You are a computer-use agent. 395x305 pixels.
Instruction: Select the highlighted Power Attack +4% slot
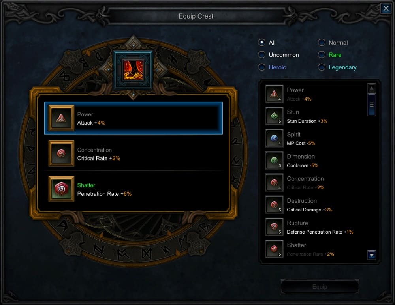click(x=134, y=118)
